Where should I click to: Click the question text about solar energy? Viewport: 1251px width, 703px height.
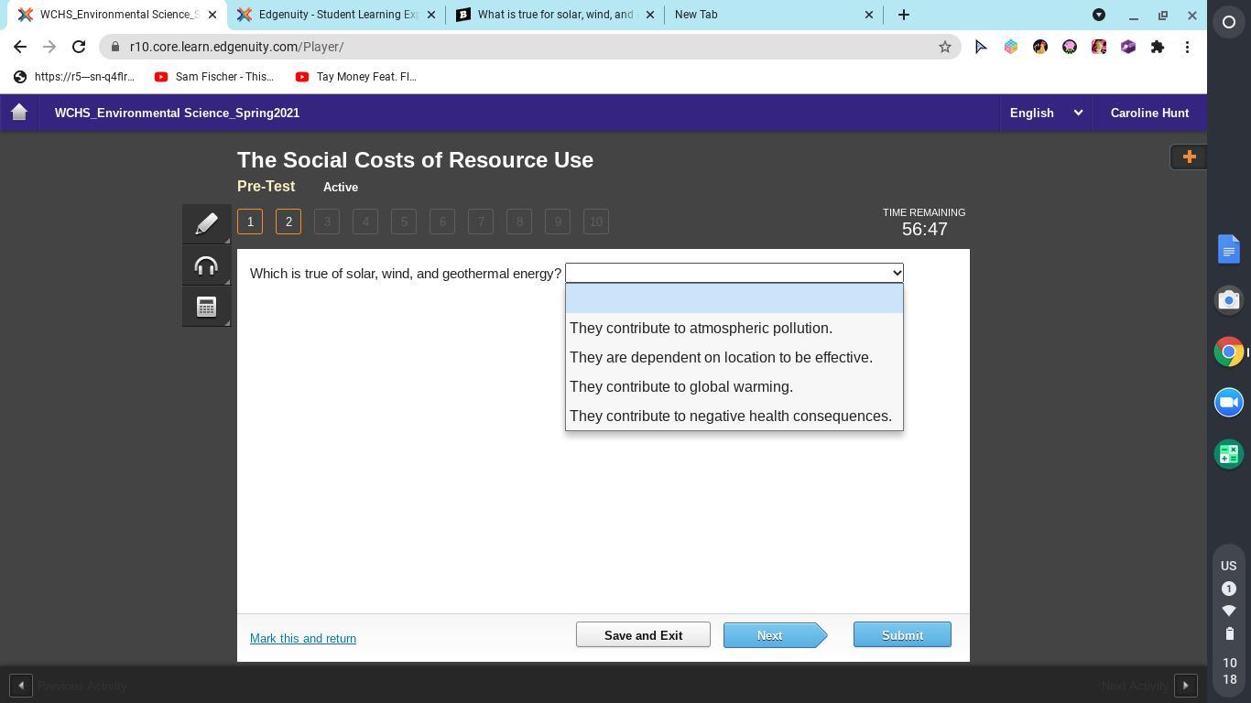[x=406, y=274]
